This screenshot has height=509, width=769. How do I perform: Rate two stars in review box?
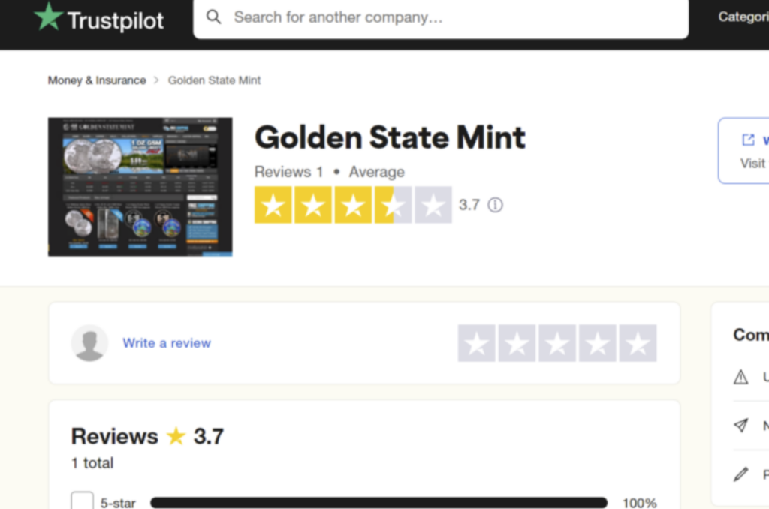pyautogui.click(x=517, y=343)
